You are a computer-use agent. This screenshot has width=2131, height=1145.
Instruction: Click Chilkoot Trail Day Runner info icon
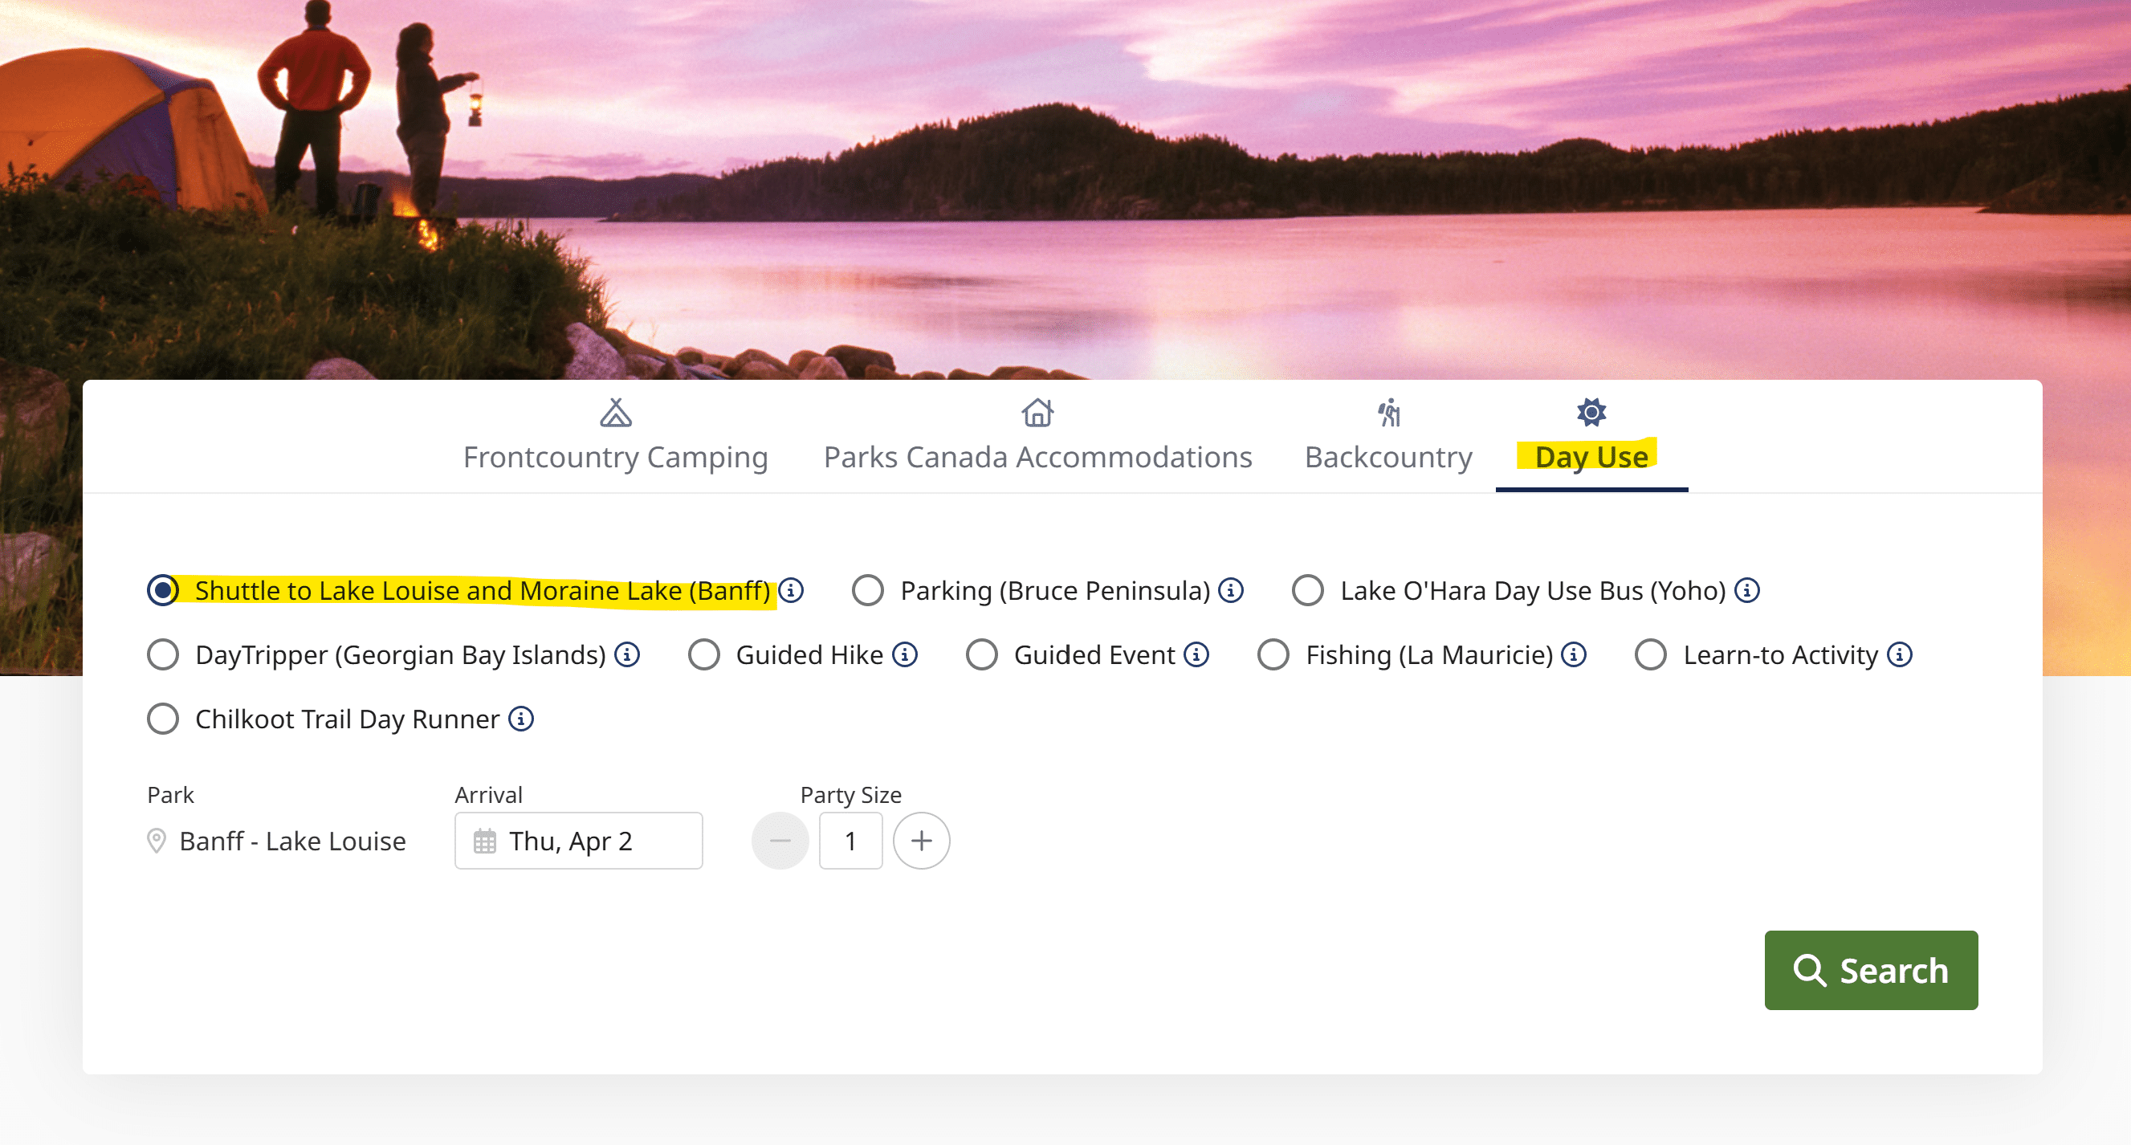521,719
